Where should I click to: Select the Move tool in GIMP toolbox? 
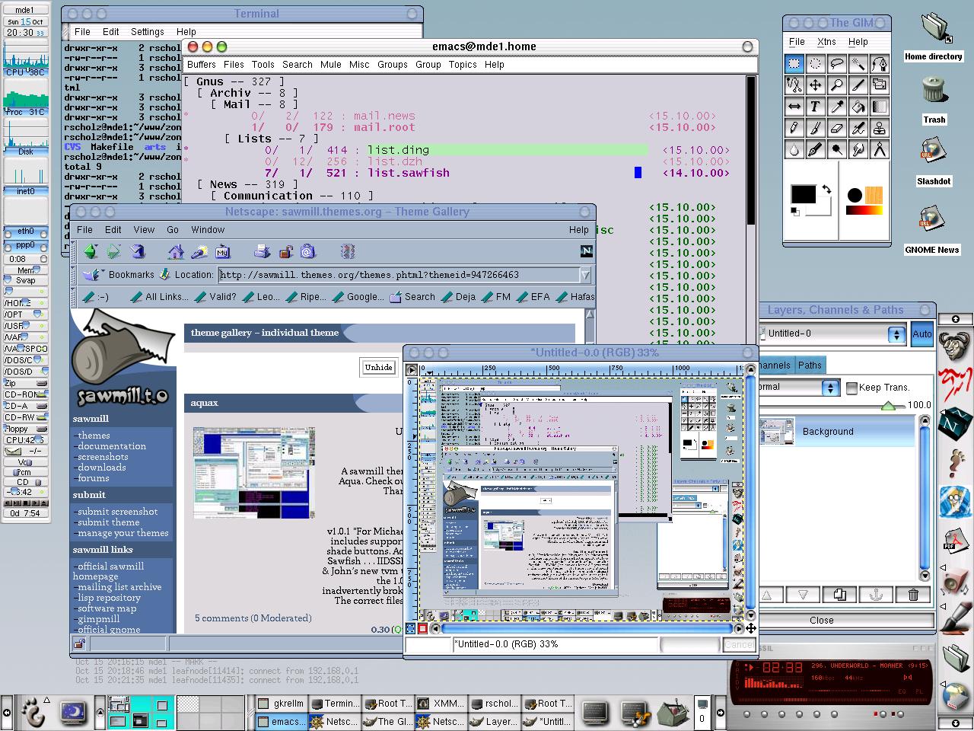(x=815, y=85)
